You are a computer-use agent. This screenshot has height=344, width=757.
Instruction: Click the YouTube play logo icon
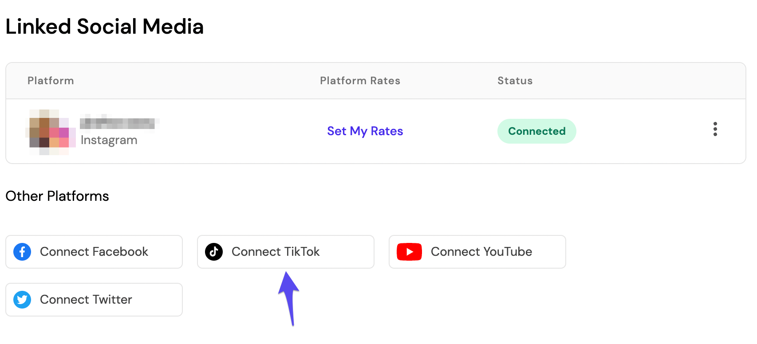409,252
